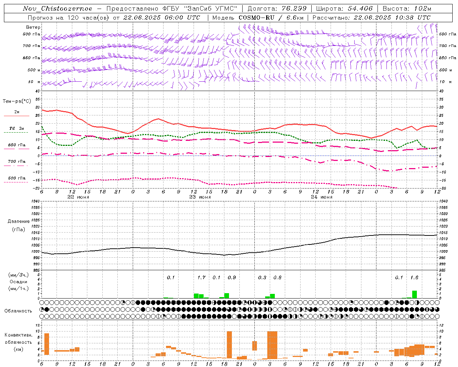Click the 'Тем-ра(°C)' panel label
This screenshot has width=458, height=367.
coord(17,101)
